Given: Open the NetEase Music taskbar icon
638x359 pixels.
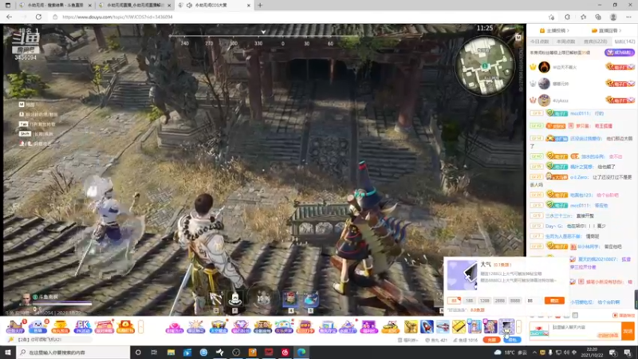Looking at the screenshot, I should pyautogui.click(x=285, y=353).
